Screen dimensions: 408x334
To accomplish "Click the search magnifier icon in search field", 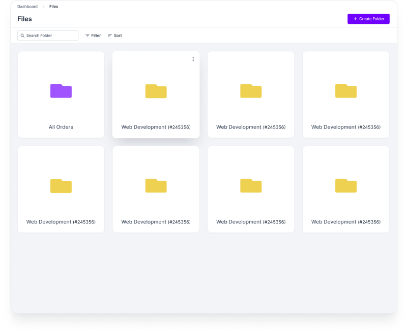I will click(x=22, y=36).
